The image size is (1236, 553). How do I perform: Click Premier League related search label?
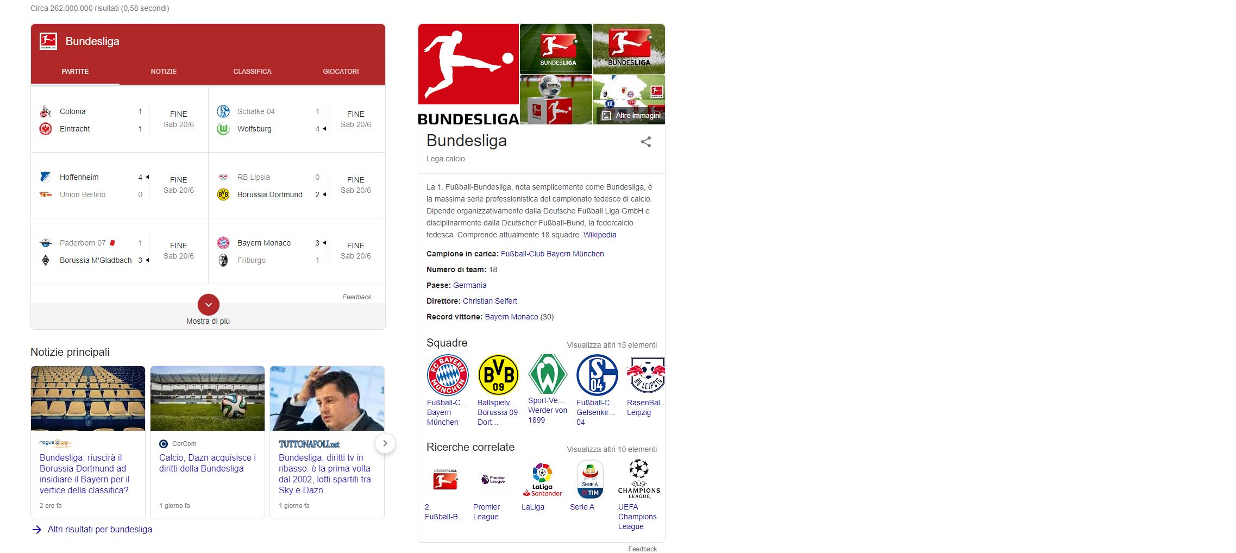pyautogui.click(x=486, y=512)
